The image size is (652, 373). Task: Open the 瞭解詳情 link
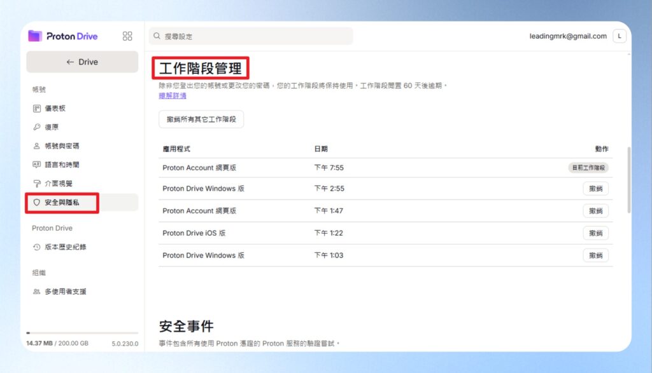(172, 95)
